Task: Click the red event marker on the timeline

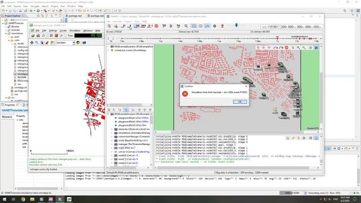Action: click(277, 38)
